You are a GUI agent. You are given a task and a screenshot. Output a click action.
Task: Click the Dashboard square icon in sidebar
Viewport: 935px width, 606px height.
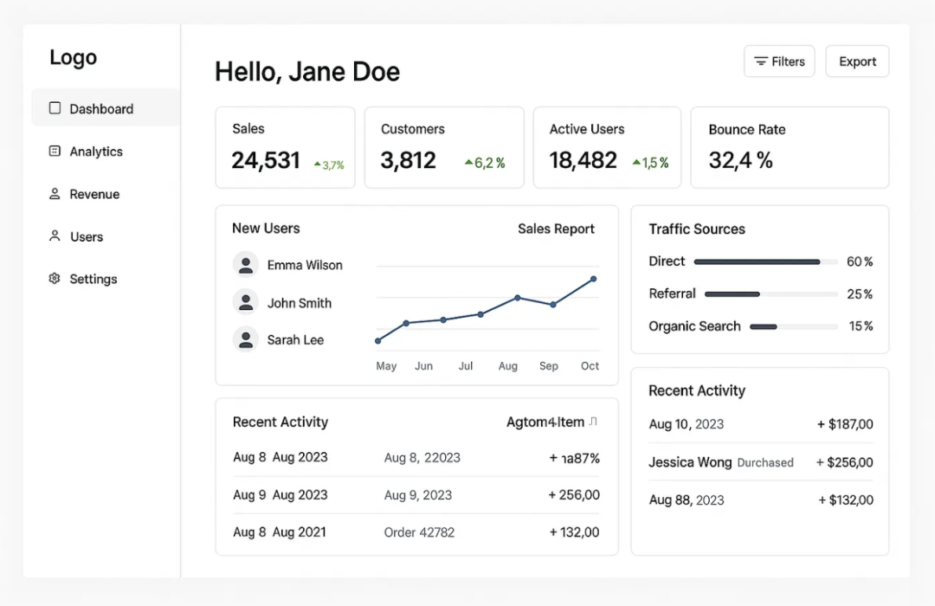(x=55, y=108)
